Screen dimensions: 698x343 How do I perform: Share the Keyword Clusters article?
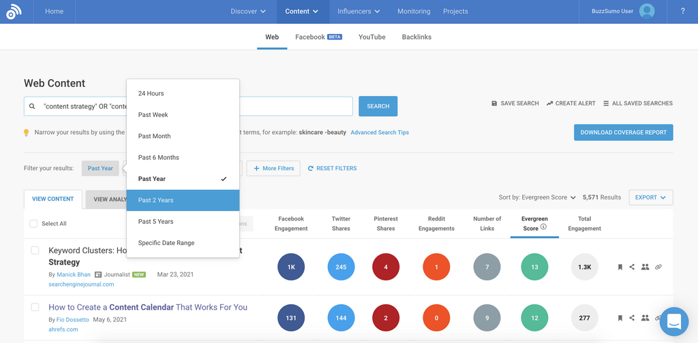click(x=632, y=267)
